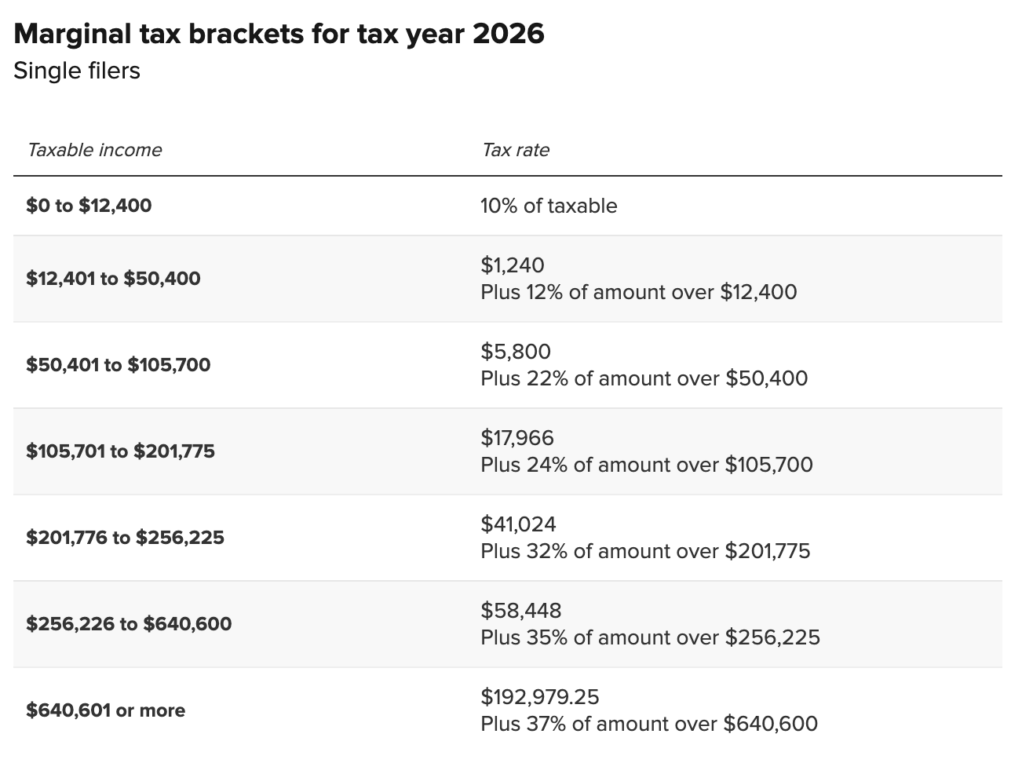Screen dimensions: 1011x763
Task: Click the "Taxable income" column header
Action: point(94,150)
